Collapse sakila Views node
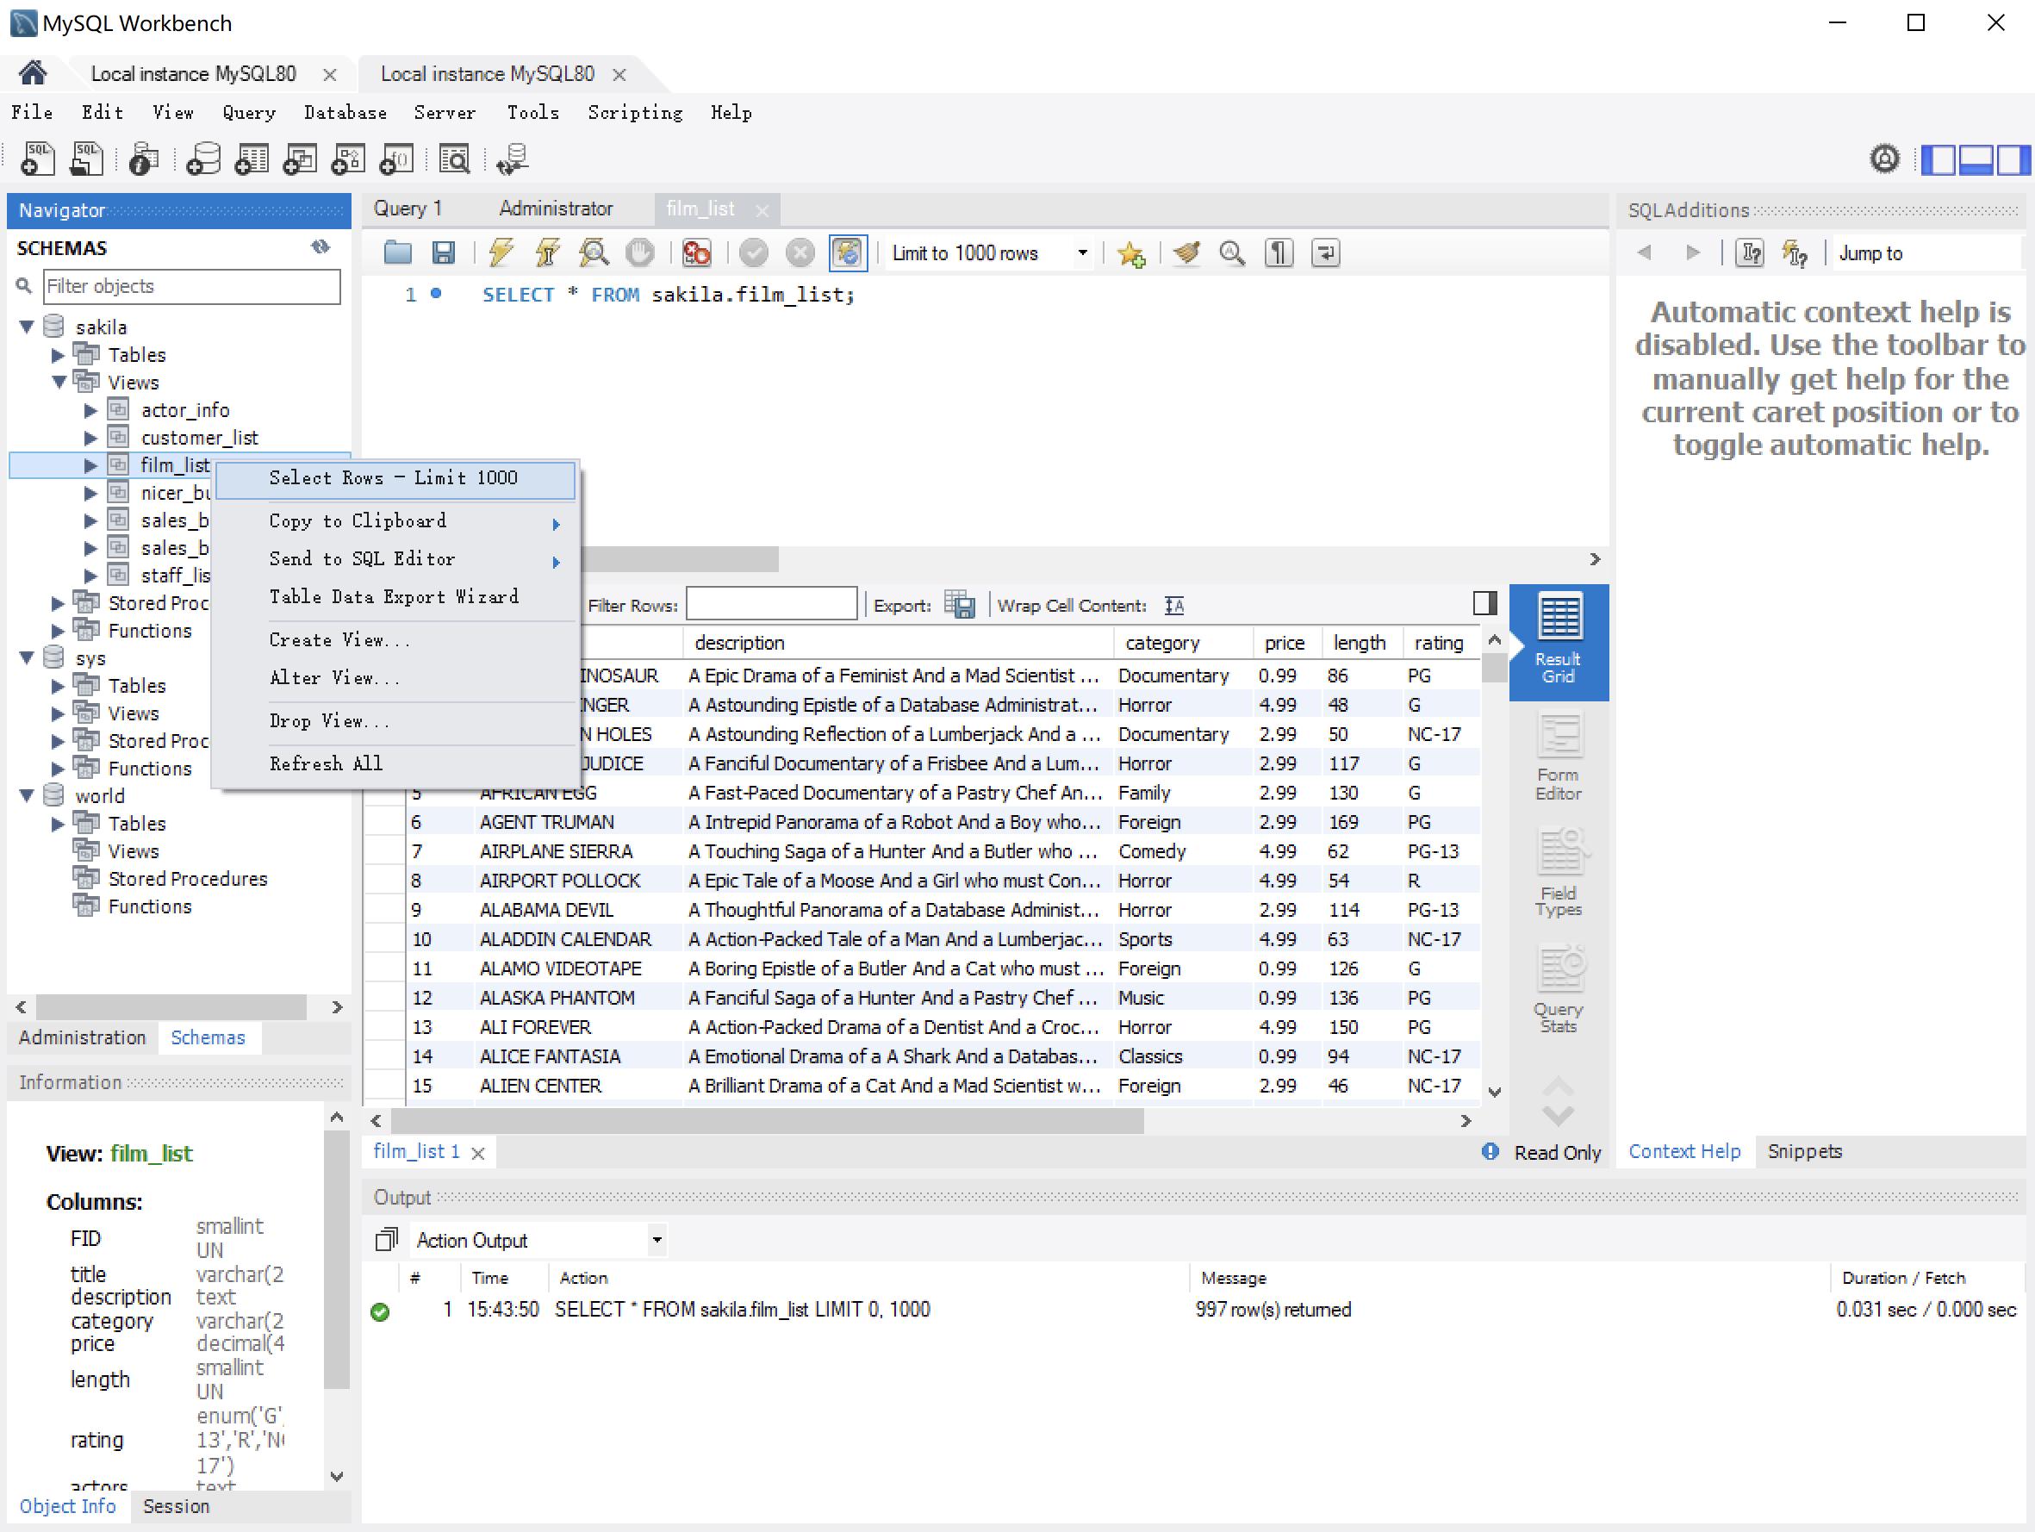2035x1532 pixels. pyautogui.click(x=59, y=382)
